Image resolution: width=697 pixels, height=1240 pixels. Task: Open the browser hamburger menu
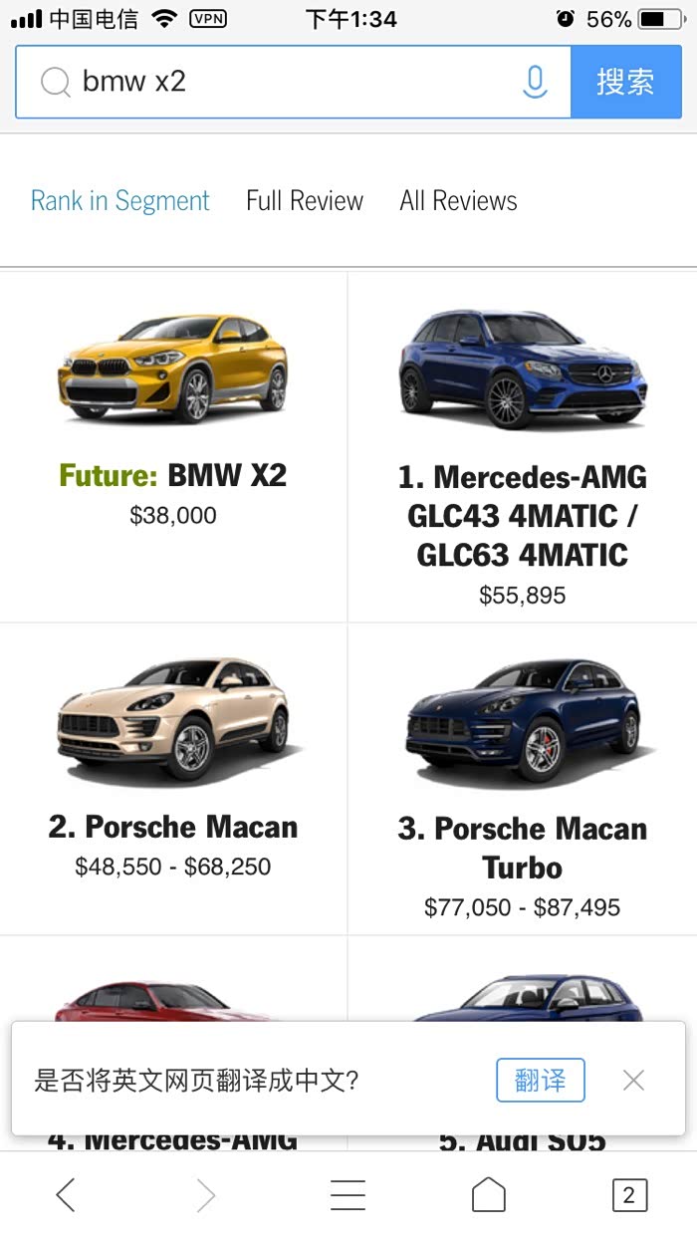[348, 1194]
